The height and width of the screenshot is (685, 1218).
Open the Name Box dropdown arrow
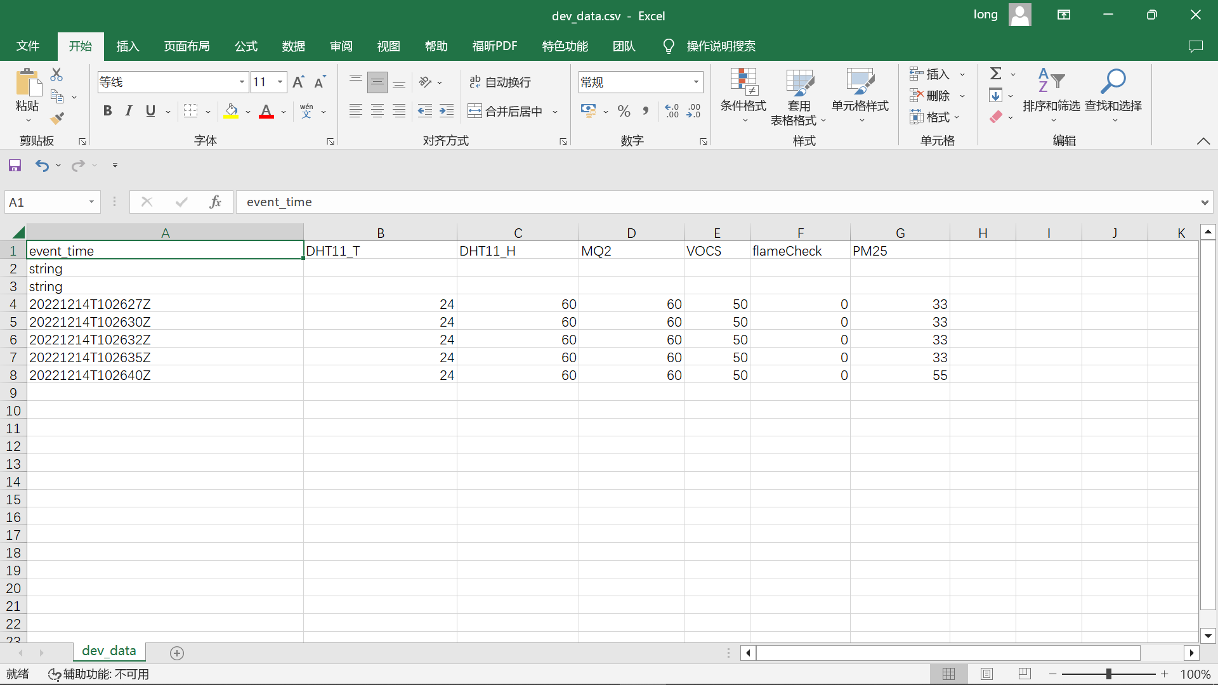coord(91,202)
